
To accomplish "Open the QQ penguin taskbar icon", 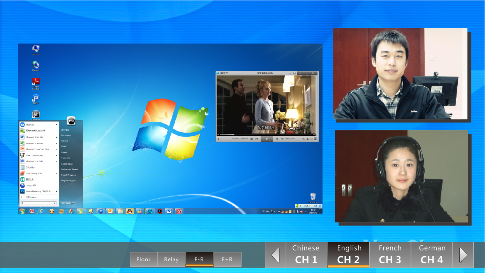I will 130,211.
